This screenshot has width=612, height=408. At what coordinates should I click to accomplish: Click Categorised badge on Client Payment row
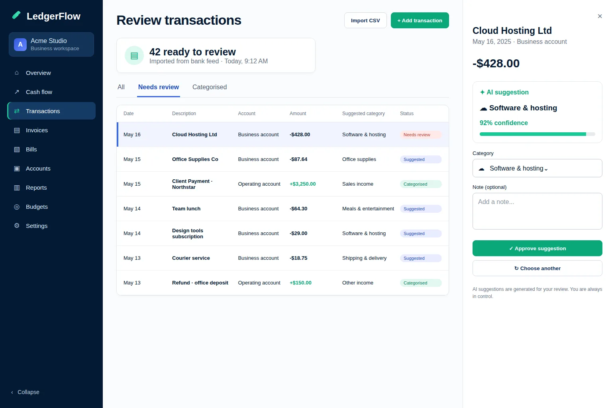click(x=421, y=184)
